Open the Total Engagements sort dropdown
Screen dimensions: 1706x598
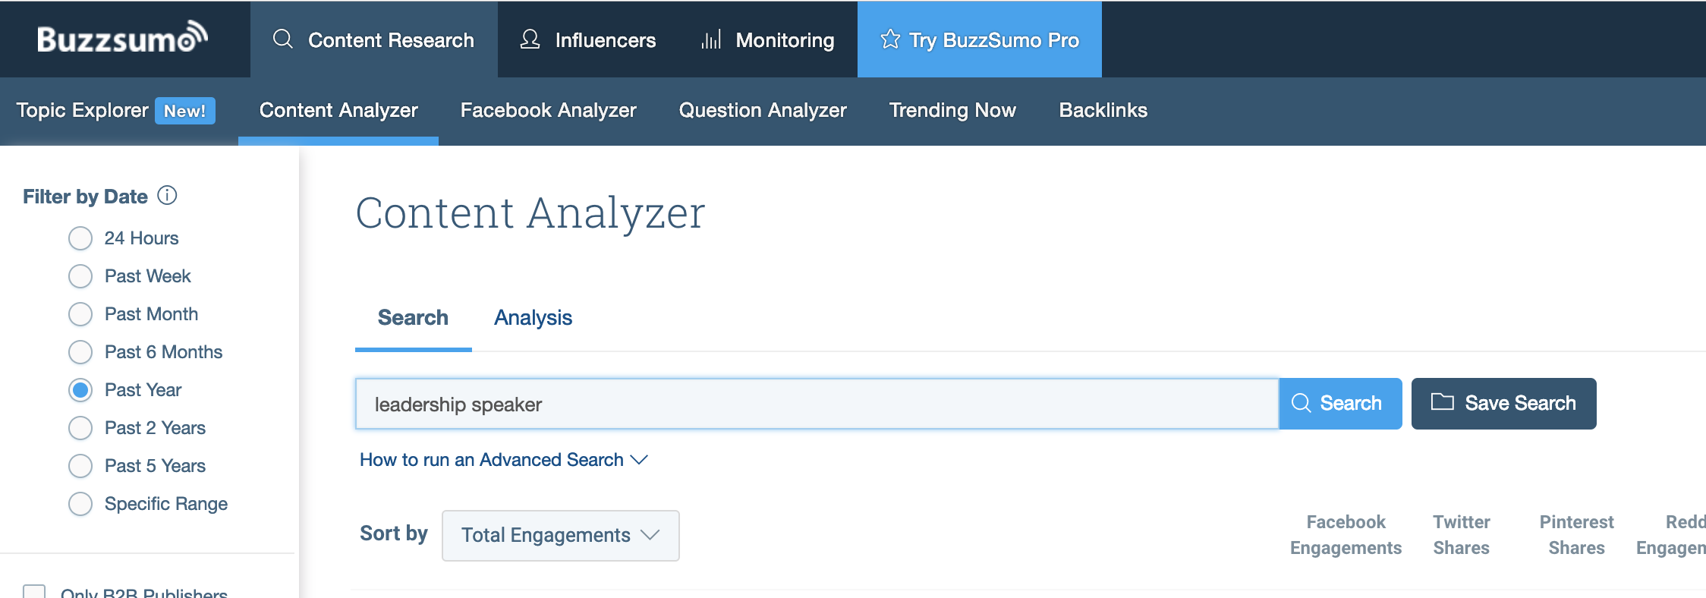coord(560,535)
